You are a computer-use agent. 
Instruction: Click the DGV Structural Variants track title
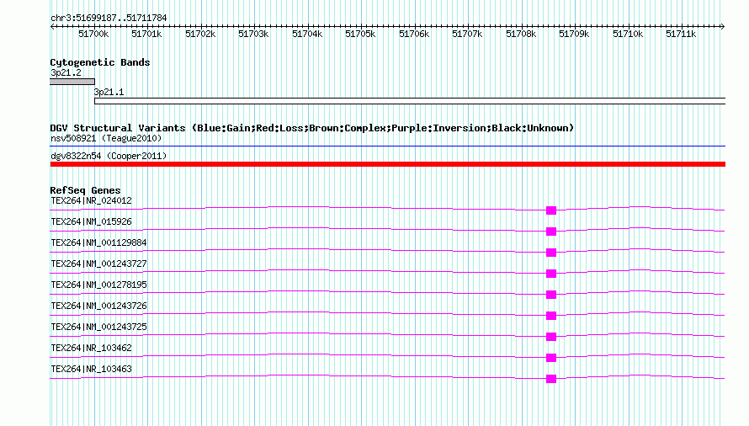[x=312, y=128]
